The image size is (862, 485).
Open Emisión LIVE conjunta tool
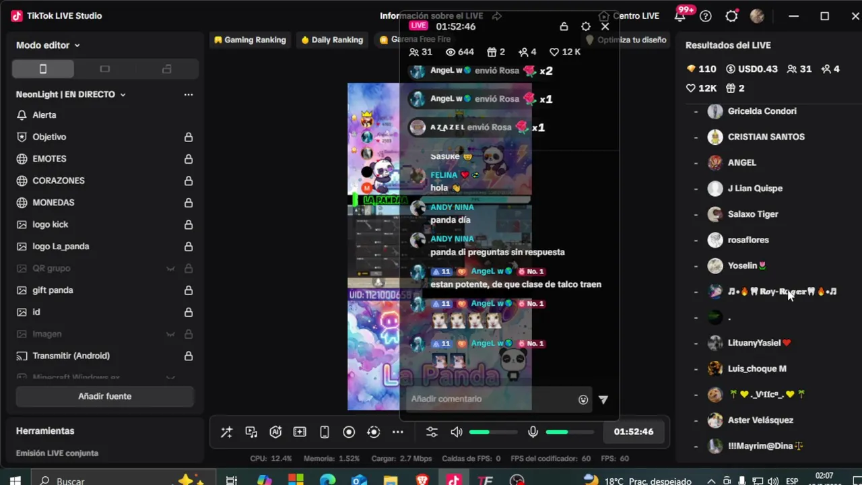click(57, 453)
